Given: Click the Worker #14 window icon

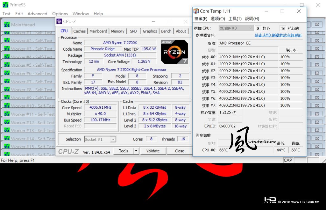Looking at the screenshot, I should [7, 138].
